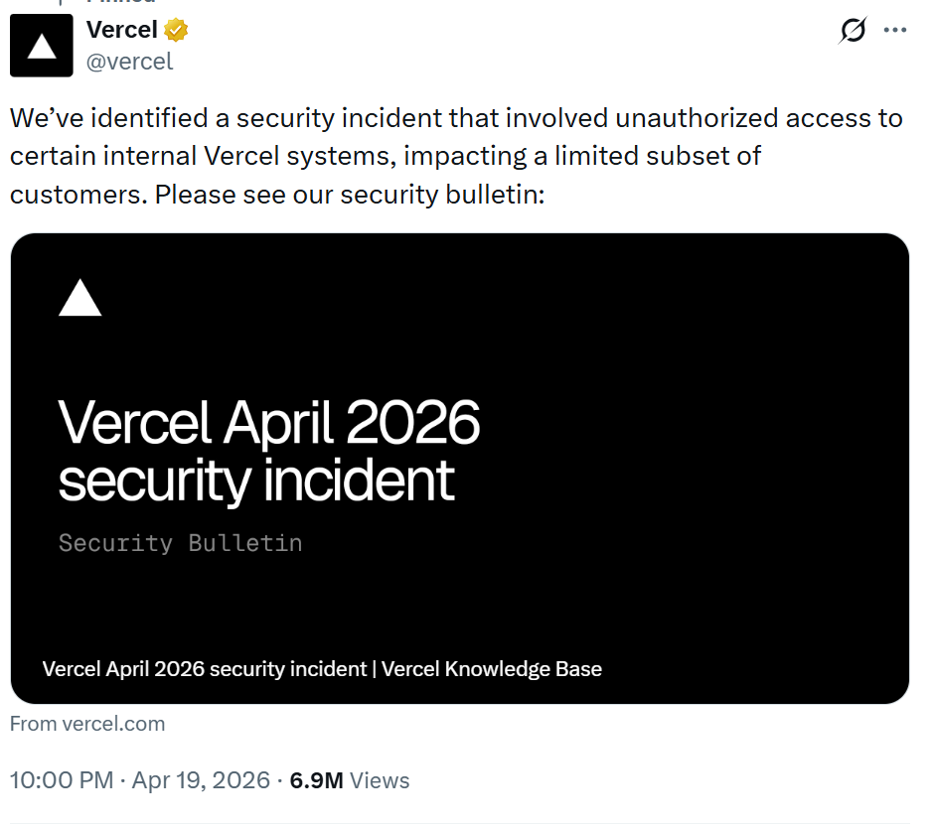Click the 10:00 PM post time
934x828 pixels.
[62, 780]
